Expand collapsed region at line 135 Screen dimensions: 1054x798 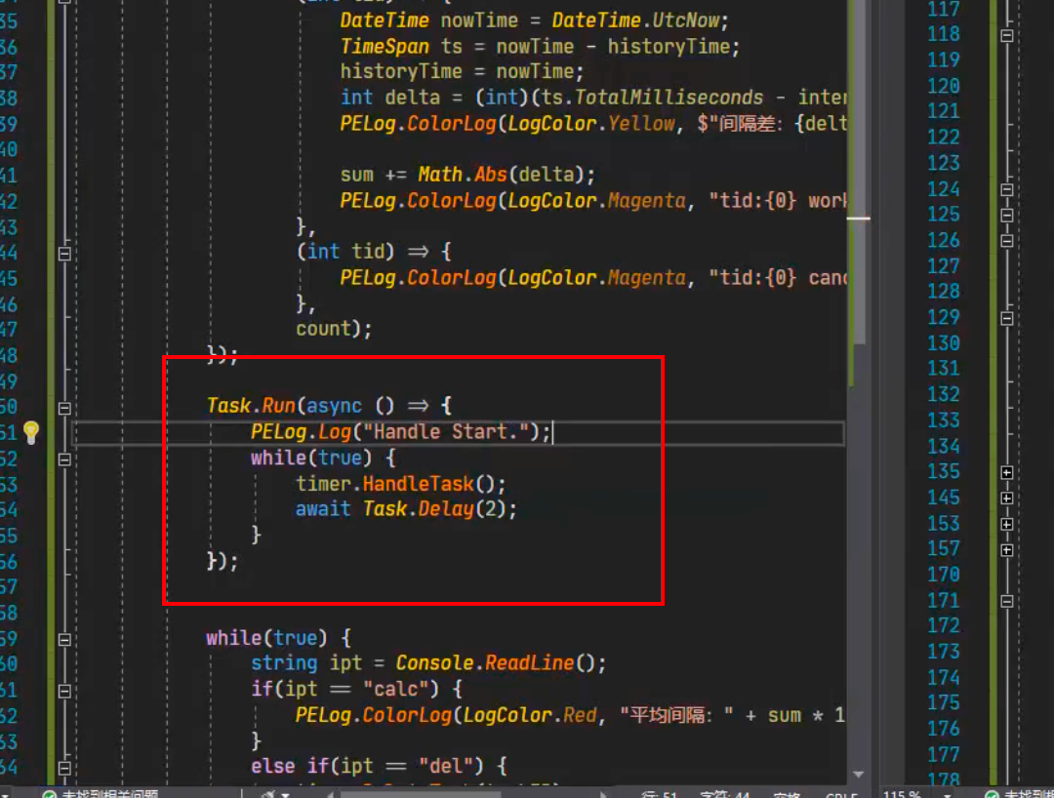pyautogui.click(x=1007, y=473)
